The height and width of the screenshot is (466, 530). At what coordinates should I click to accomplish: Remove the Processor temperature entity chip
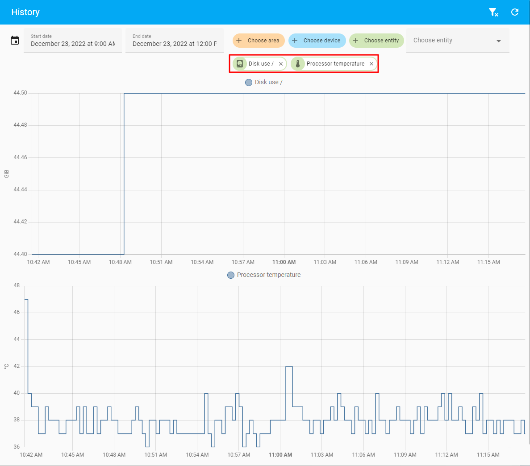pyautogui.click(x=371, y=64)
